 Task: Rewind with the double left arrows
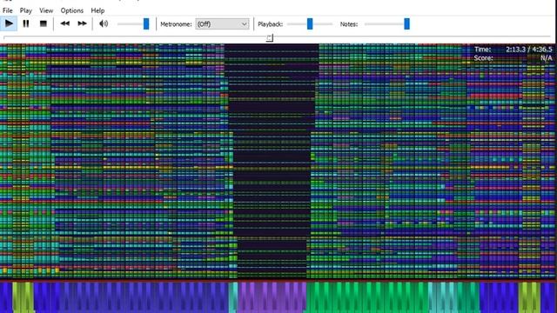click(x=64, y=23)
